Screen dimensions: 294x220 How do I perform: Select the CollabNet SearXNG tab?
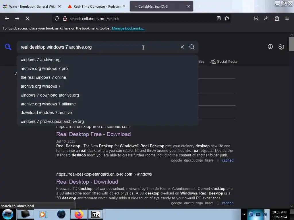point(161,6)
